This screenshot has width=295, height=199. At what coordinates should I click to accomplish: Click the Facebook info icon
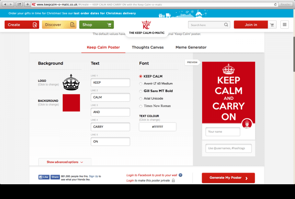180,175
